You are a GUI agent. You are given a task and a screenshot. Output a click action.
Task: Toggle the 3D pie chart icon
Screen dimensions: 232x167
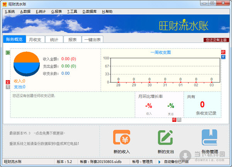click(x=8, y=52)
